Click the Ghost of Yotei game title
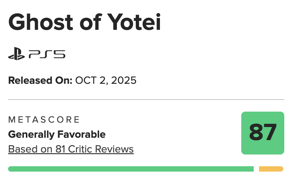The width and height of the screenshot is (291, 183). tap(84, 22)
